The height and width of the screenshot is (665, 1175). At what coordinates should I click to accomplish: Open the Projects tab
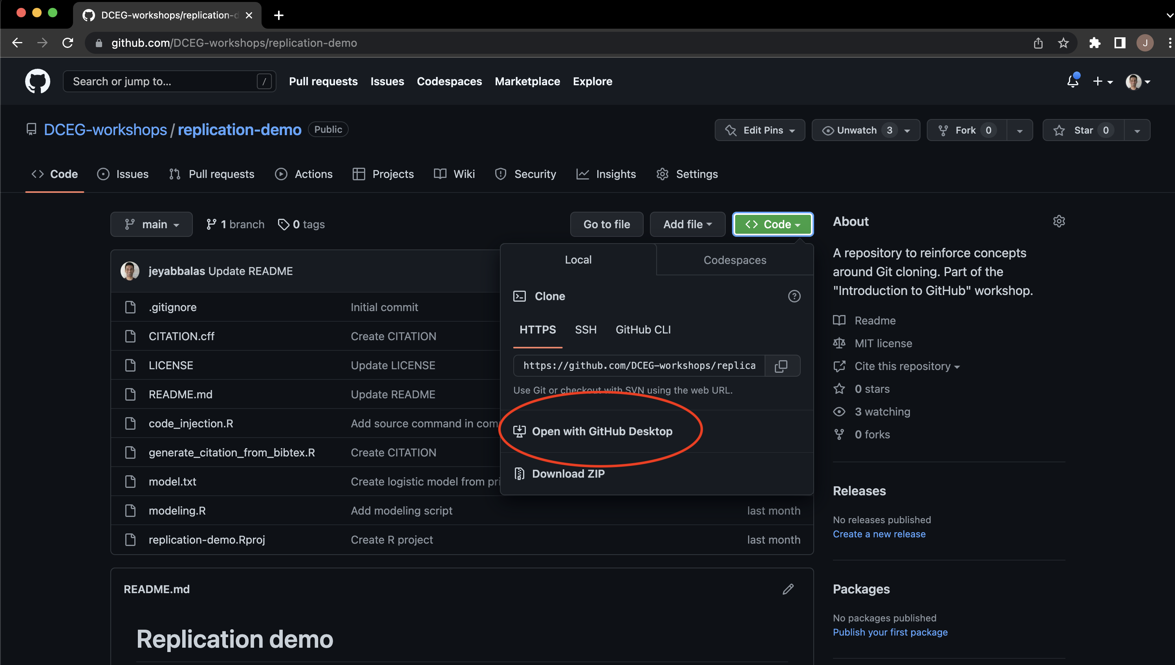coord(383,174)
